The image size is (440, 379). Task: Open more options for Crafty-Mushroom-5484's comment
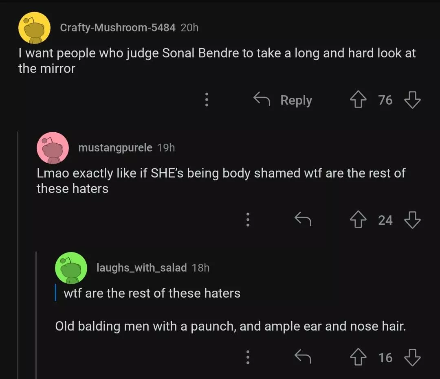pyautogui.click(x=207, y=100)
